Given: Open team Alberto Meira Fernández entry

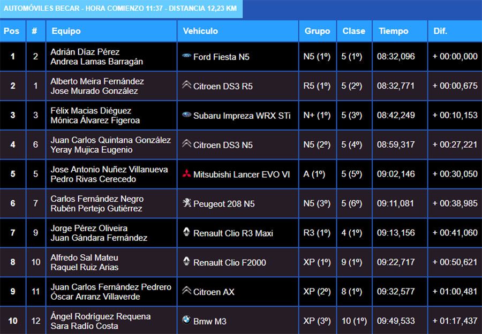Looking at the screenshot, I should tap(97, 81).
